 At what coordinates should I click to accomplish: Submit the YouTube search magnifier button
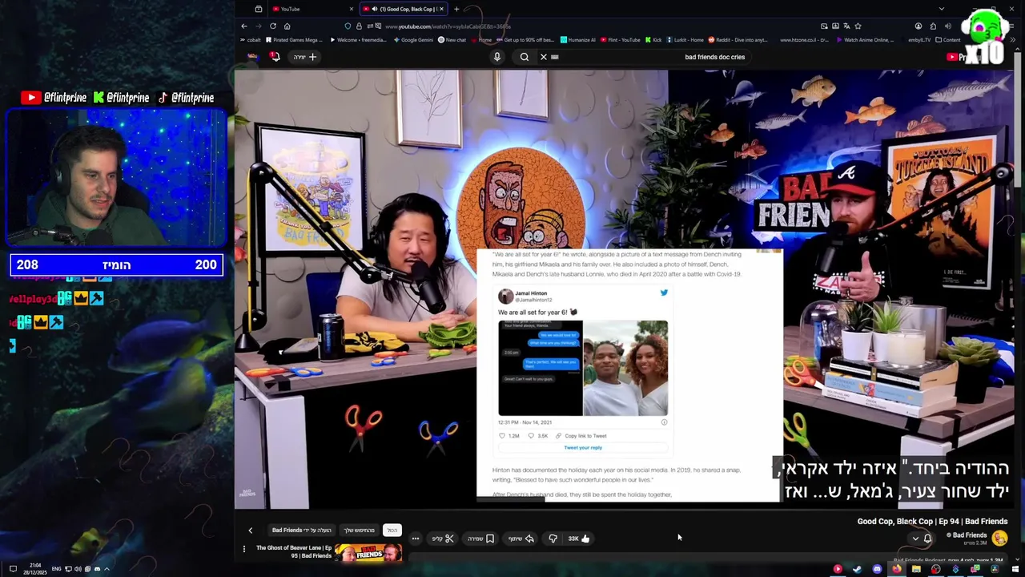tap(525, 57)
